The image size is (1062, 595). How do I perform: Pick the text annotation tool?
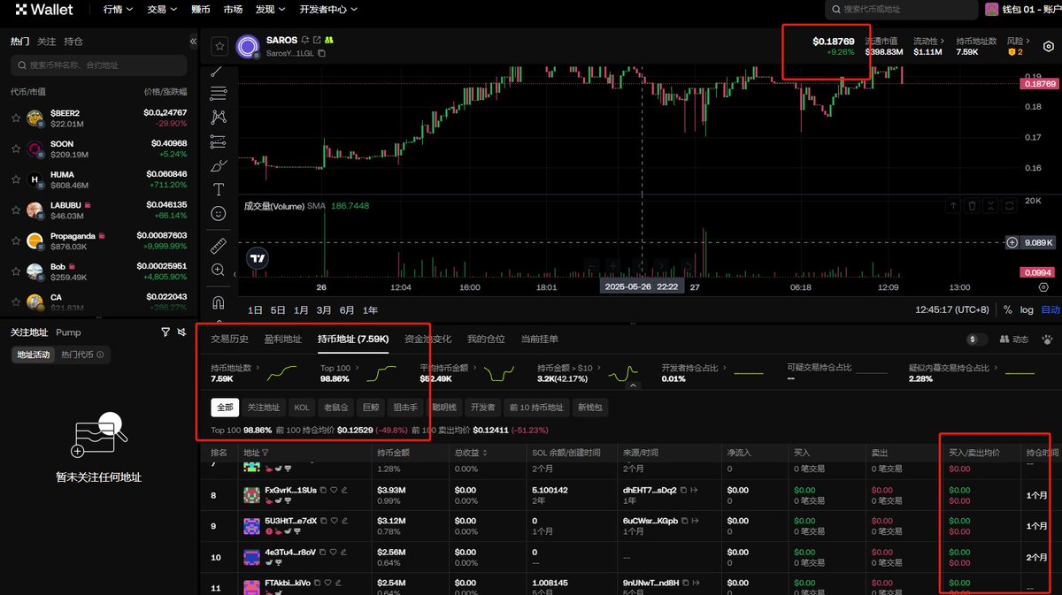tap(218, 189)
